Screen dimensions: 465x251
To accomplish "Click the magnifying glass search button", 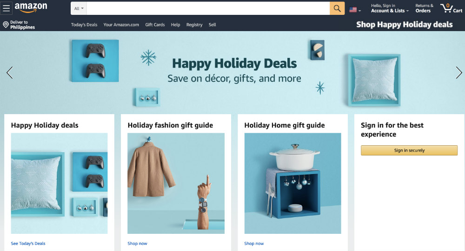I will click(337, 8).
